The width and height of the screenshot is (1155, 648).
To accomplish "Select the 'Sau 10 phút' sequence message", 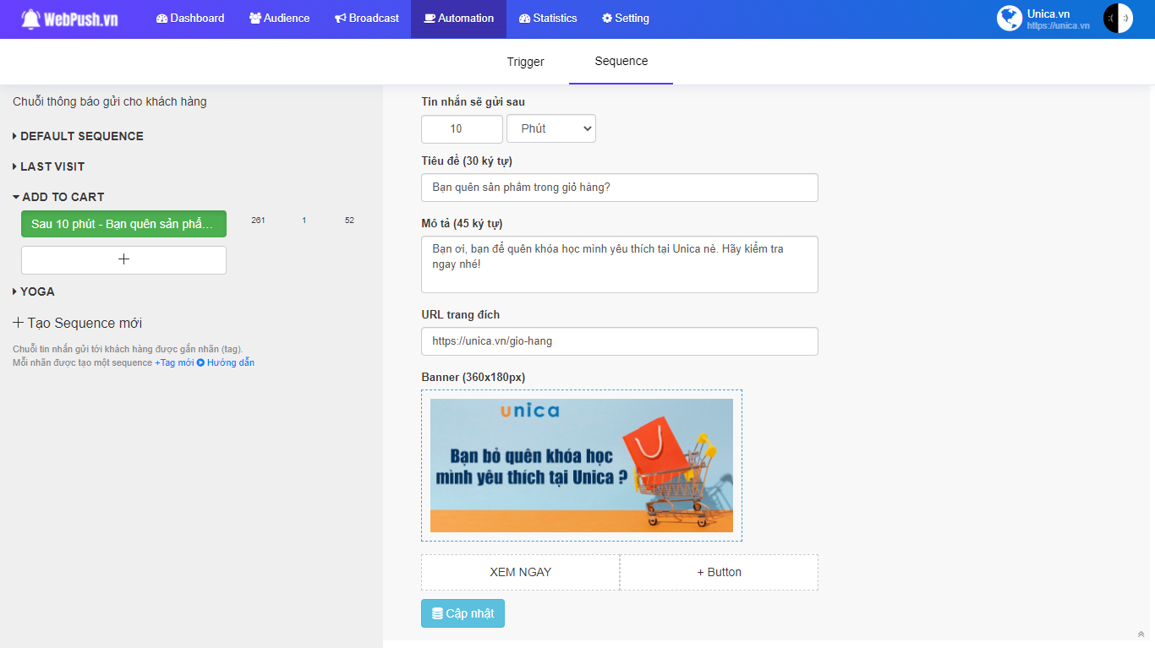I will click(123, 224).
